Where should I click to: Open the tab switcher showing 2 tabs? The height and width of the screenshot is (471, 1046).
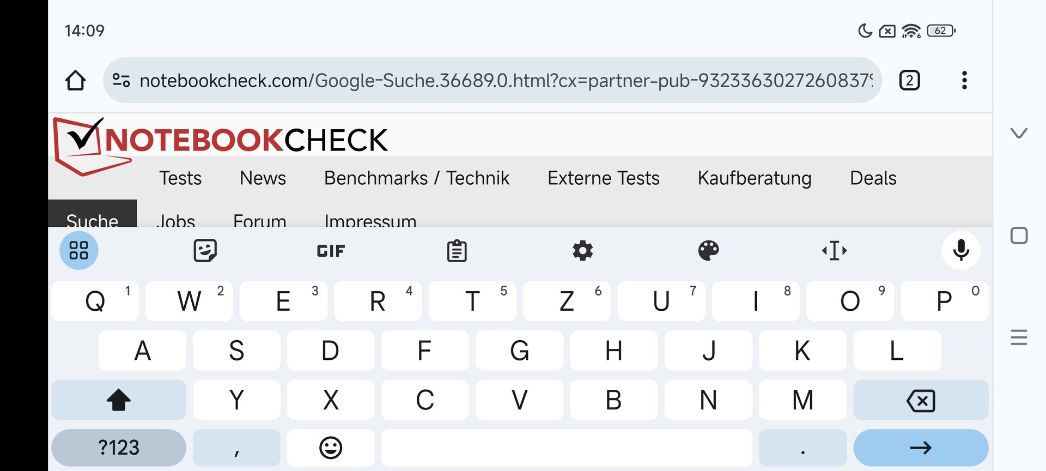click(x=909, y=81)
